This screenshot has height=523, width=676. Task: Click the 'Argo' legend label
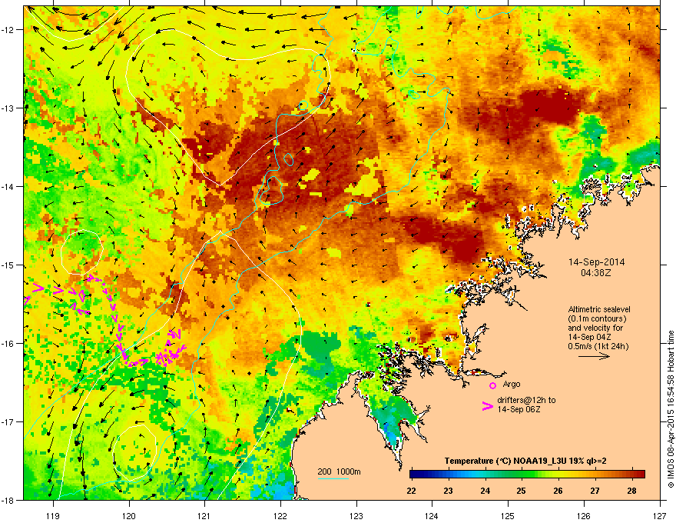click(512, 384)
